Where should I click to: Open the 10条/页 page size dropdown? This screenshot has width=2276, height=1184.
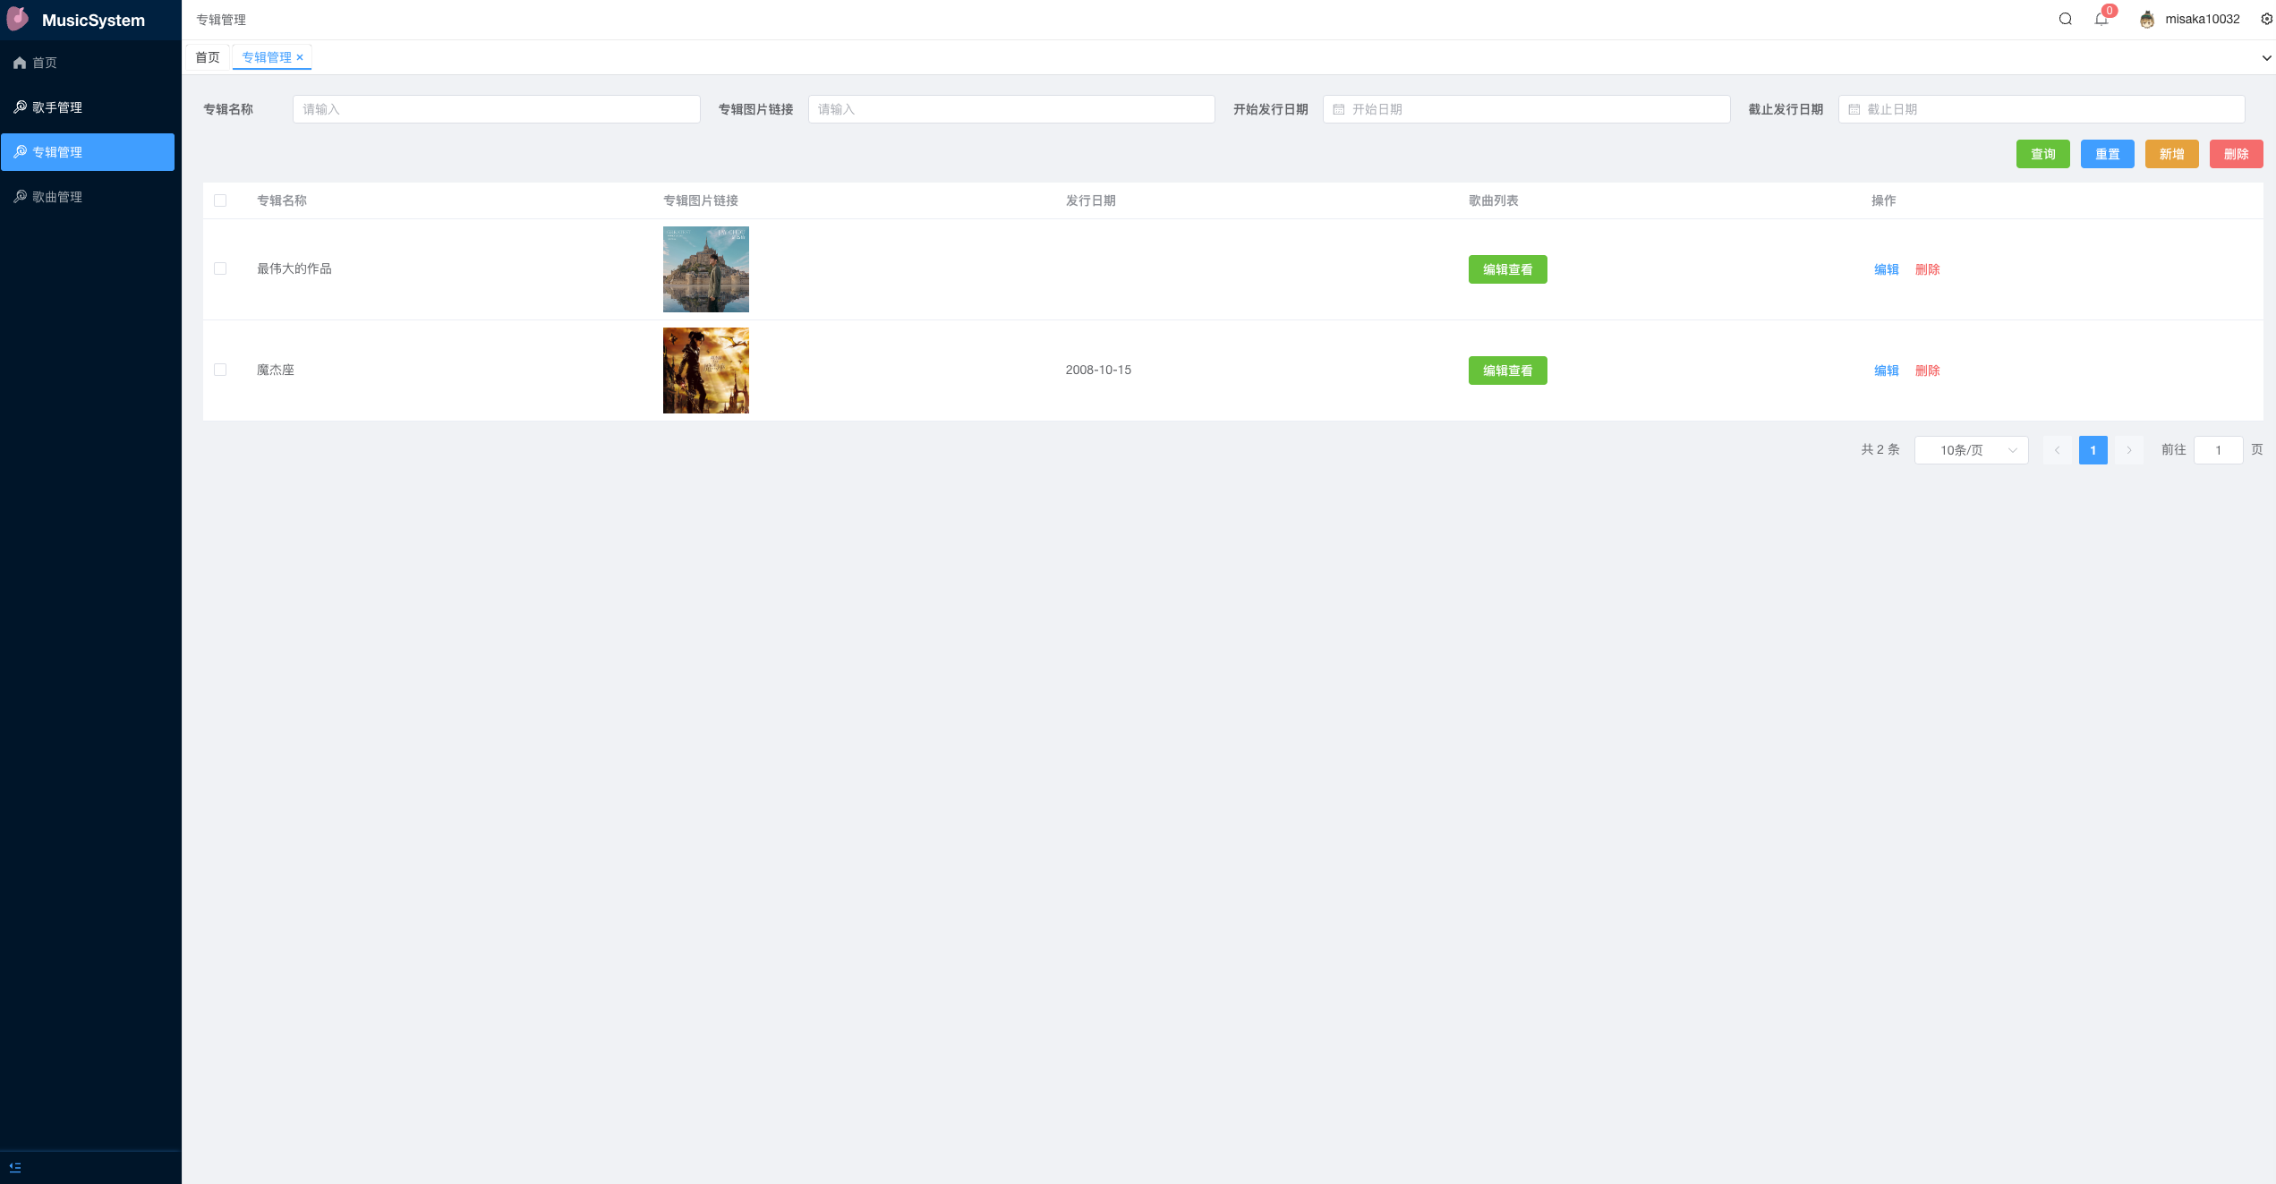click(1971, 450)
